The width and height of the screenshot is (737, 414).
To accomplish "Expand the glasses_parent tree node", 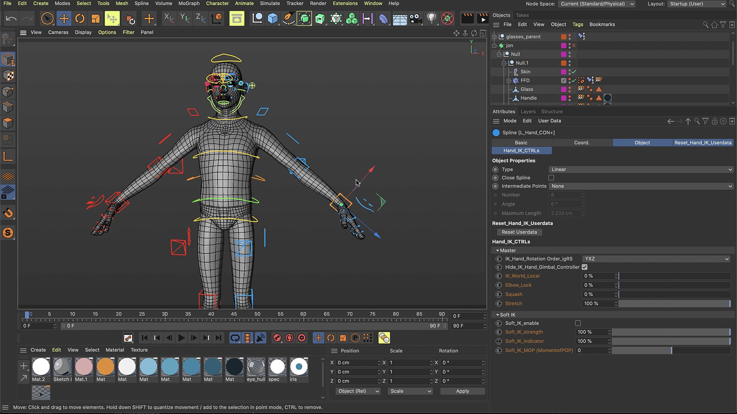I will [x=494, y=37].
